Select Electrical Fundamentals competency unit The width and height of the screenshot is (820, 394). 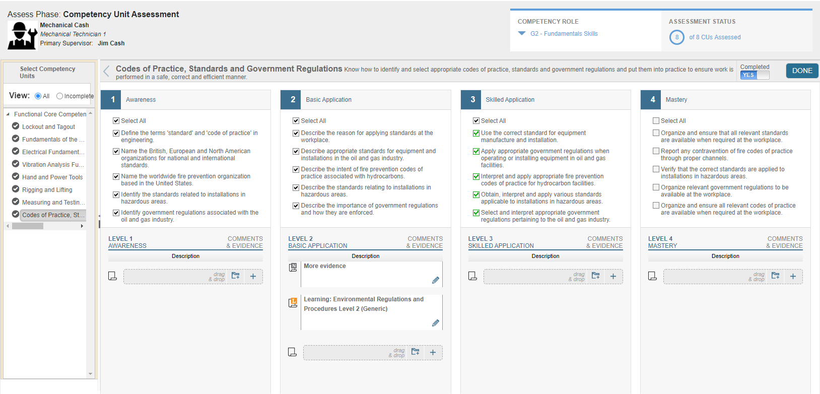pos(53,152)
